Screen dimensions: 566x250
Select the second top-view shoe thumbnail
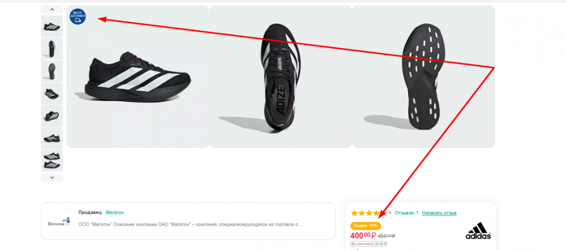52,49
